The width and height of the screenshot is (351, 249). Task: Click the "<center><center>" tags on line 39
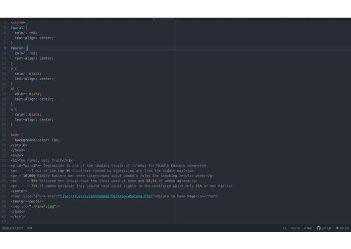(x=27, y=201)
